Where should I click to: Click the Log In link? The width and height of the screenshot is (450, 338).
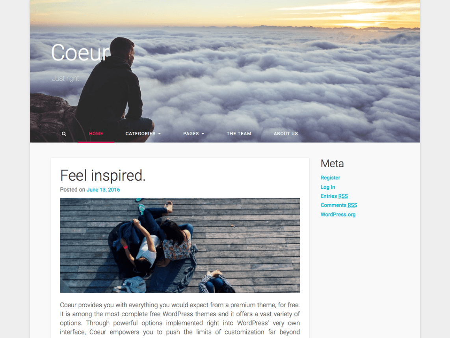[328, 187]
